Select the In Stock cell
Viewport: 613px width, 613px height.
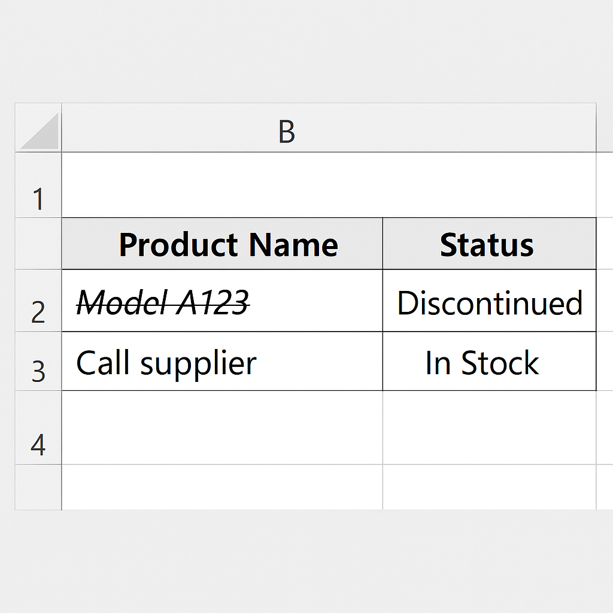click(x=489, y=362)
